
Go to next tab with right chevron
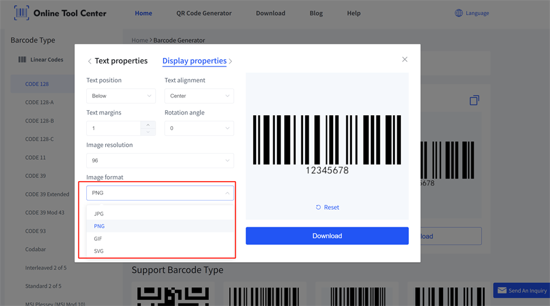point(230,62)
